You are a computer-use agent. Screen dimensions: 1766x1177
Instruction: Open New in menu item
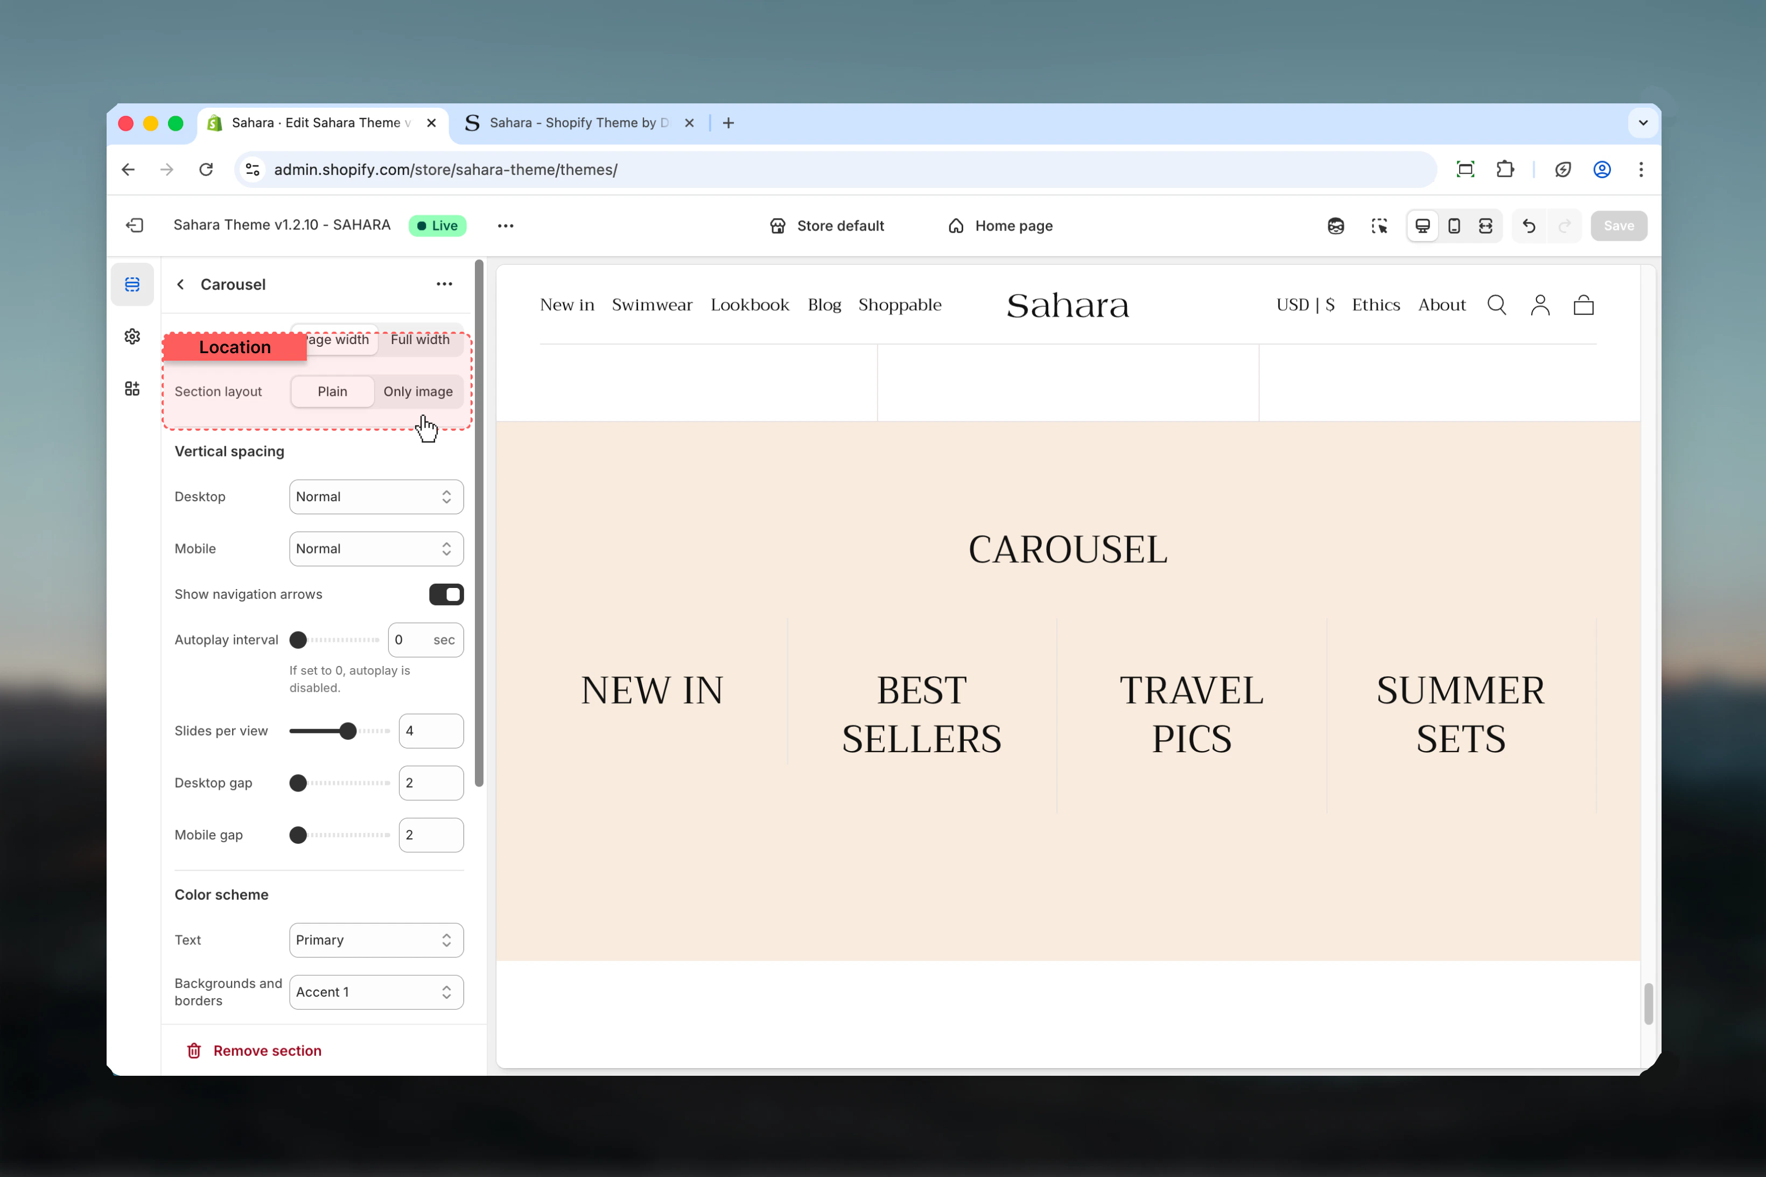click(566, 305)
